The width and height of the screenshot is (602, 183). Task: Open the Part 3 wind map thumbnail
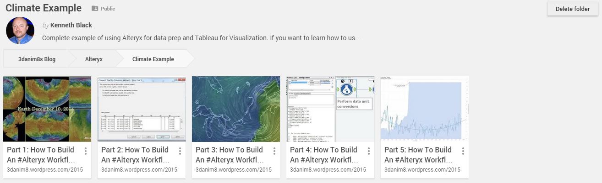tap(236, 109)
